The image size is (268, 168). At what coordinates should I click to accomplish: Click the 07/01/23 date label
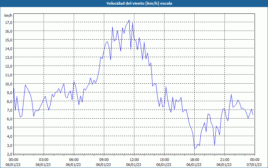tap(254, 165)
